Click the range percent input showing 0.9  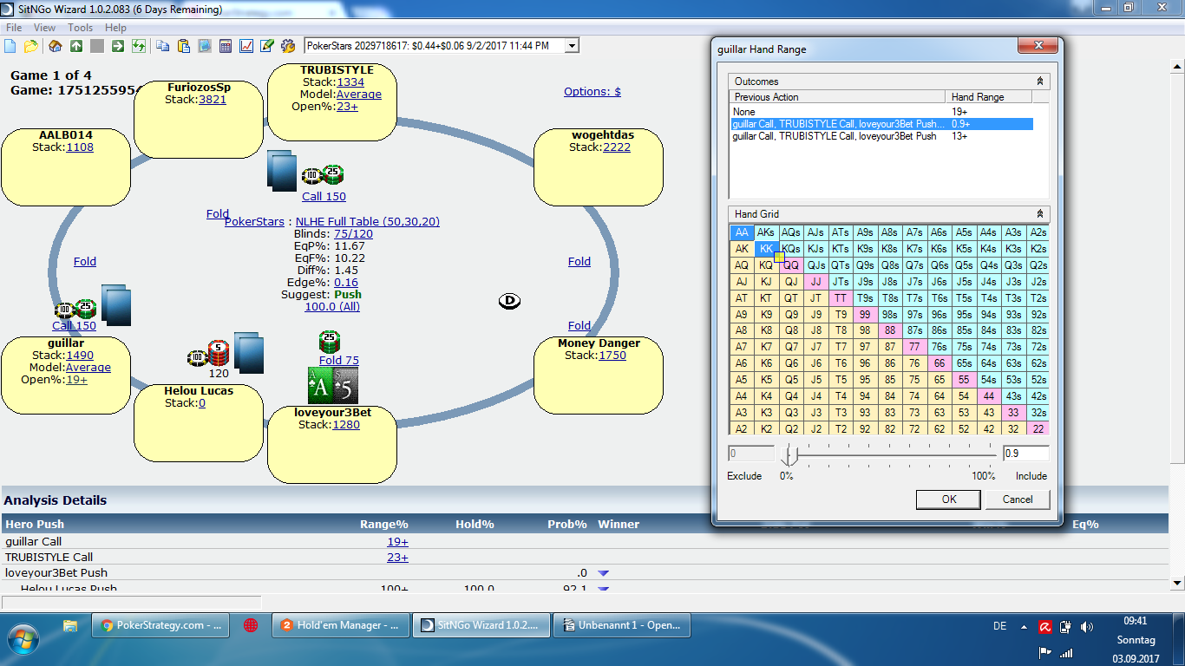point(1025,454)
